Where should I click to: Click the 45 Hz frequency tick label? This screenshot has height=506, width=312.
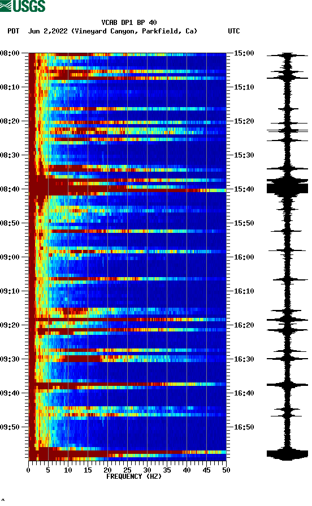point(206,470)
